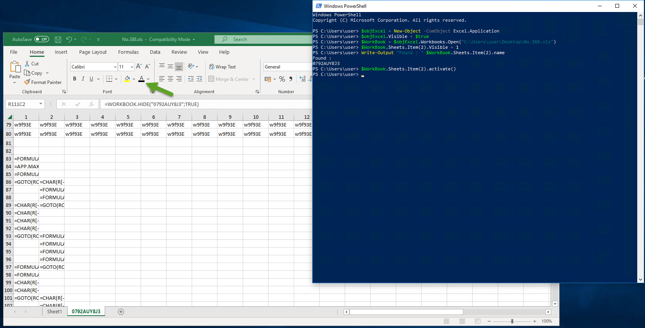Viewport: 645px width, 328px height.
Task: Set Top Align for cell content
Action: tap(162, 66)
